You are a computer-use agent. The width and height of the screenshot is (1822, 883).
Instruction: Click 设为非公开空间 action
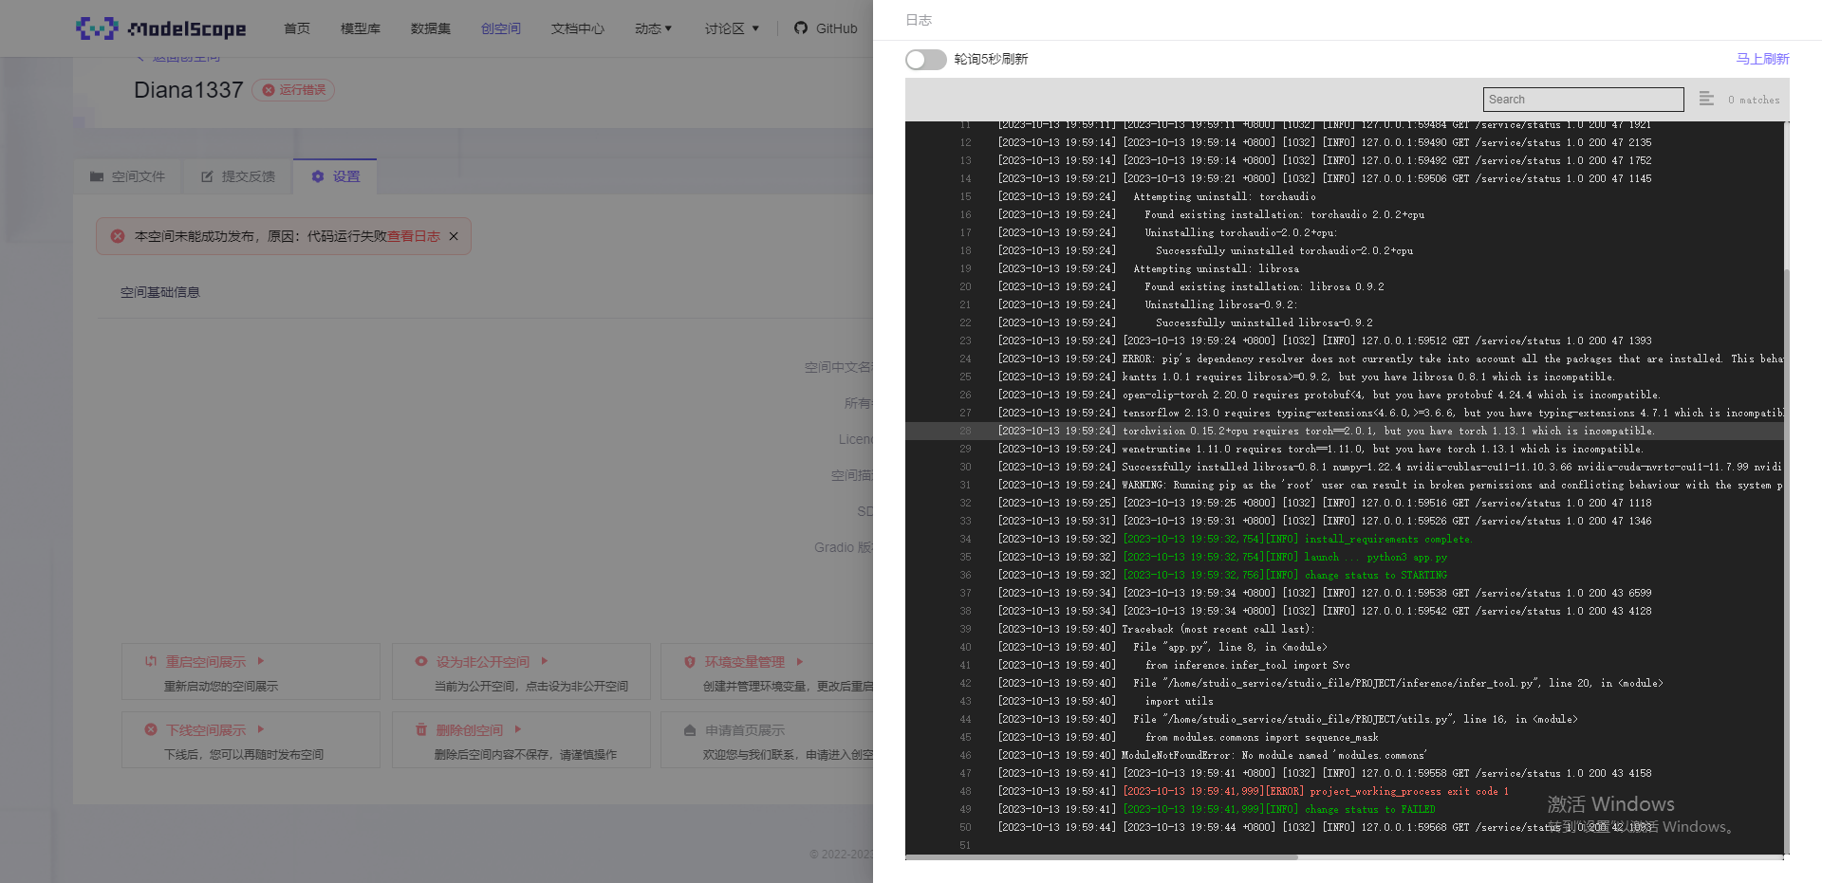[483, 662]
